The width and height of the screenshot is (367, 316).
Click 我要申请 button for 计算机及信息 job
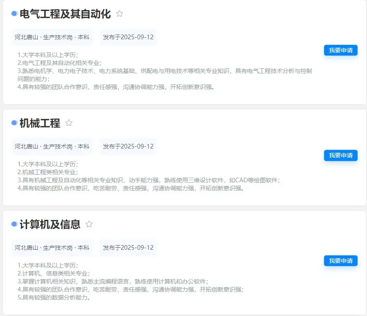[340, 261]
